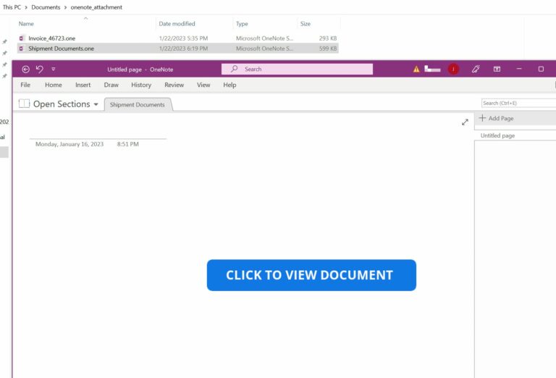Click the CLICK TO VIEW DOCUMENT button
The image size is (556, 378).
point(311,275)
